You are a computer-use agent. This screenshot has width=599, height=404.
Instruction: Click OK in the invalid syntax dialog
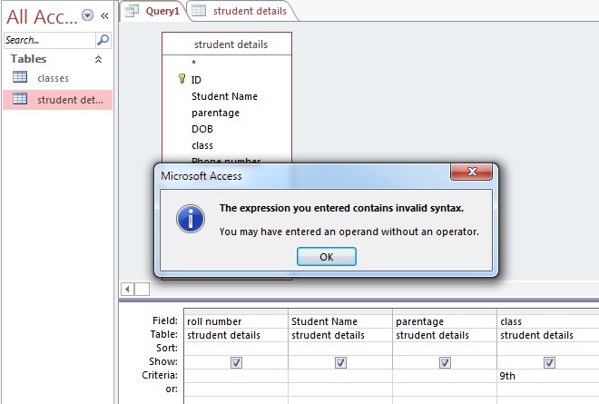pyautogui.click(x=326, y=256)
